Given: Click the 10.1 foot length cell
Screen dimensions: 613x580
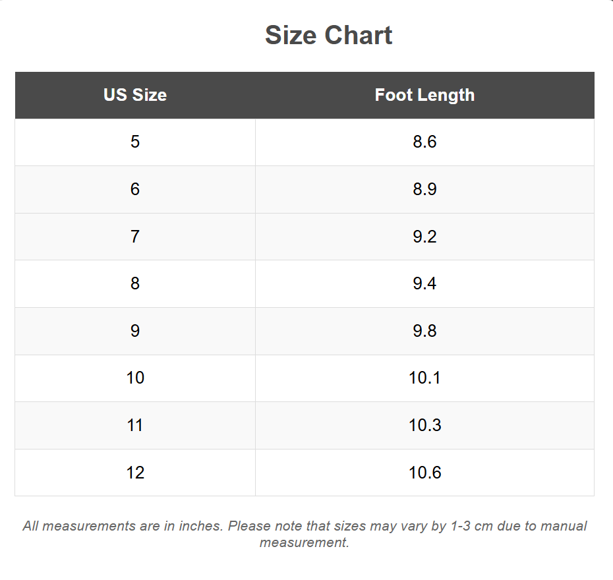Looking at the screenshot, I should click(424, 378).
